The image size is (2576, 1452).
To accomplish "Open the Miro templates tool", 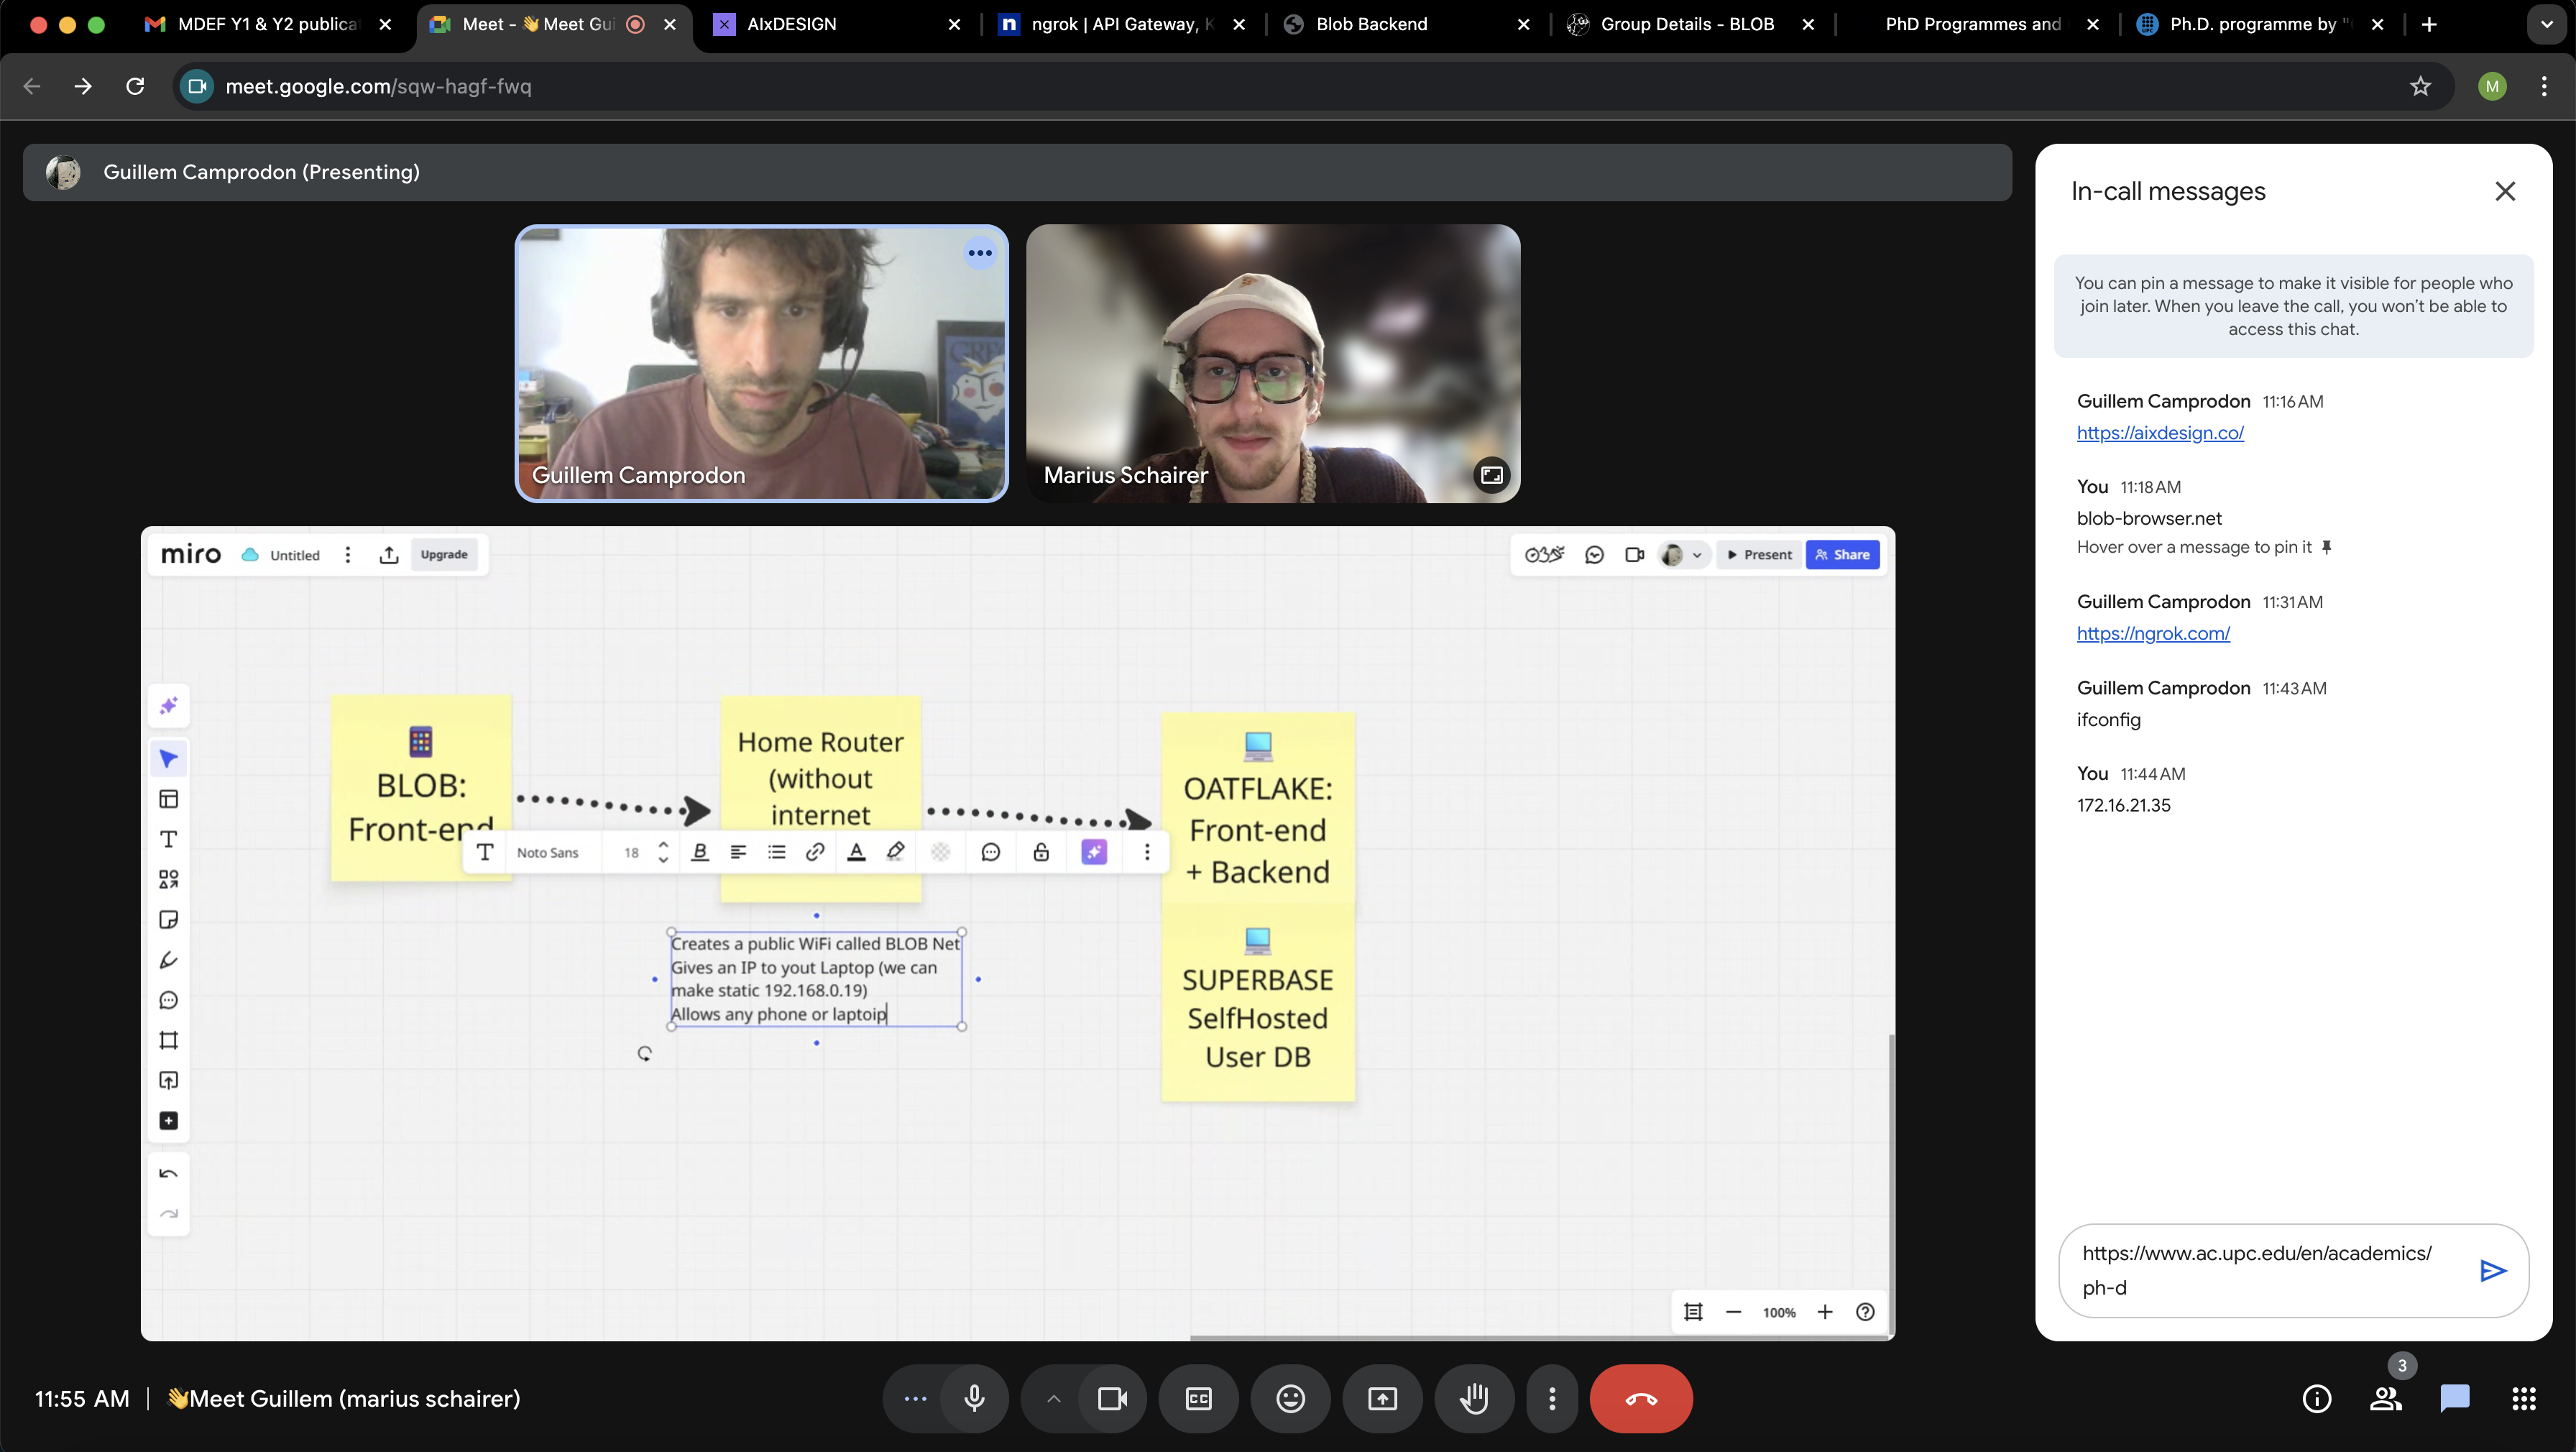I will pos(168,799).
